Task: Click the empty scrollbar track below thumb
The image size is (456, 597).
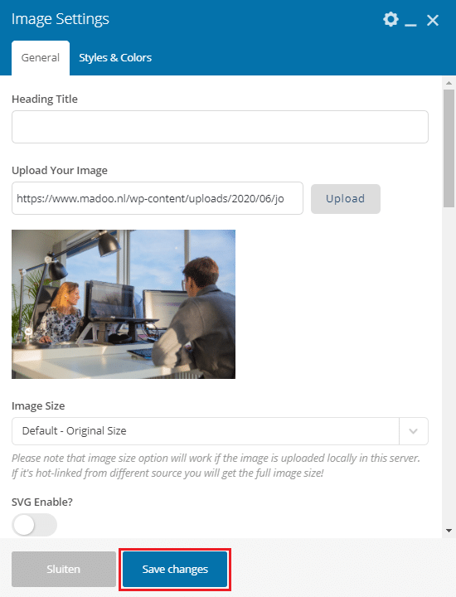Action: pos(449,366)
